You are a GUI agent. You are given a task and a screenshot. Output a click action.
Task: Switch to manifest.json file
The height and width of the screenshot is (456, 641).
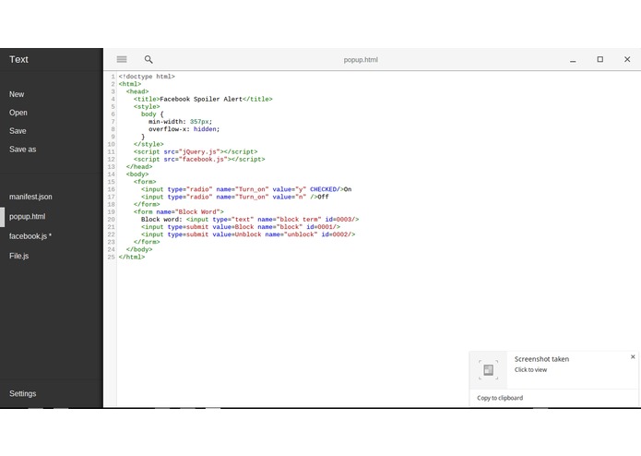coord(30,197)
